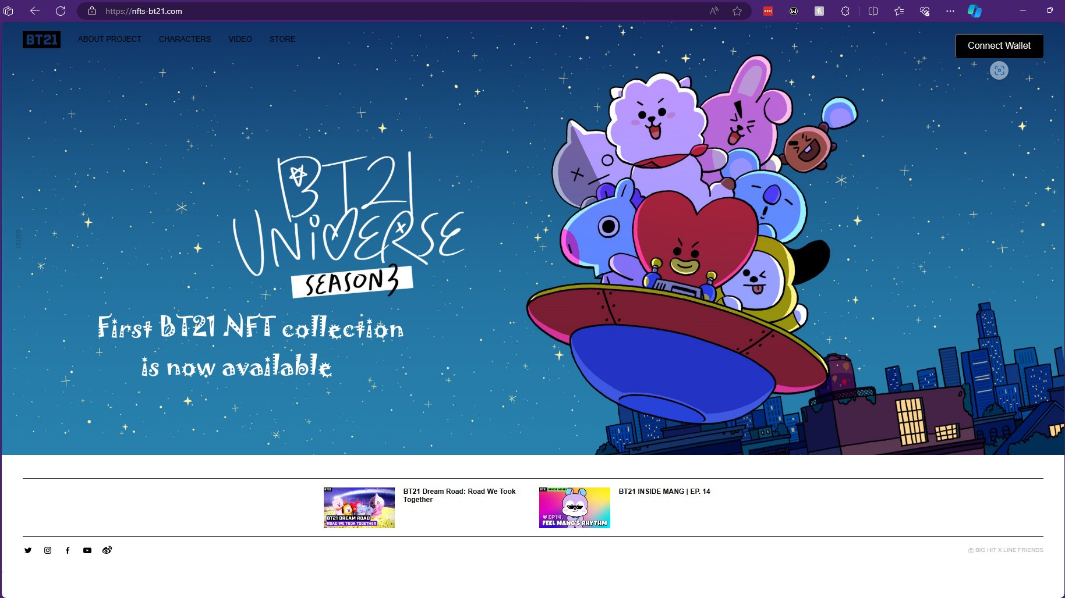The height and width of the screenshot is (598, 1065).
Task: Open Twitter via the bird icon
Action: (28, 550)
